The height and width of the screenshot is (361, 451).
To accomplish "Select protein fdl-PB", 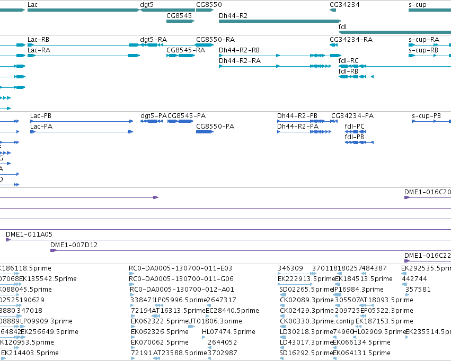I will point(359,142).
